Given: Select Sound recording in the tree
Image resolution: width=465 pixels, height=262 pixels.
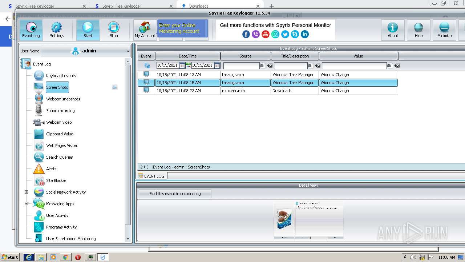Looking at the screenshot, I should click(60, 111).
